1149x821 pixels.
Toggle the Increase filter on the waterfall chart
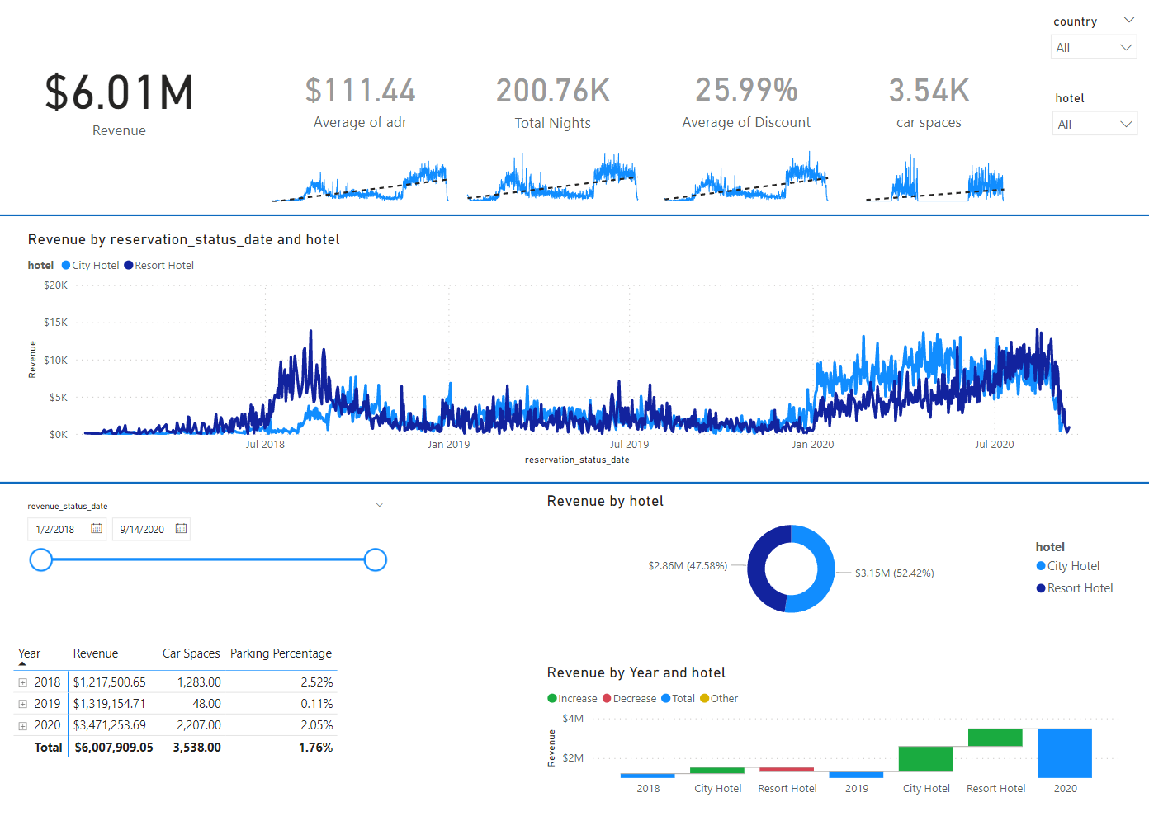[x=553, y=698]
